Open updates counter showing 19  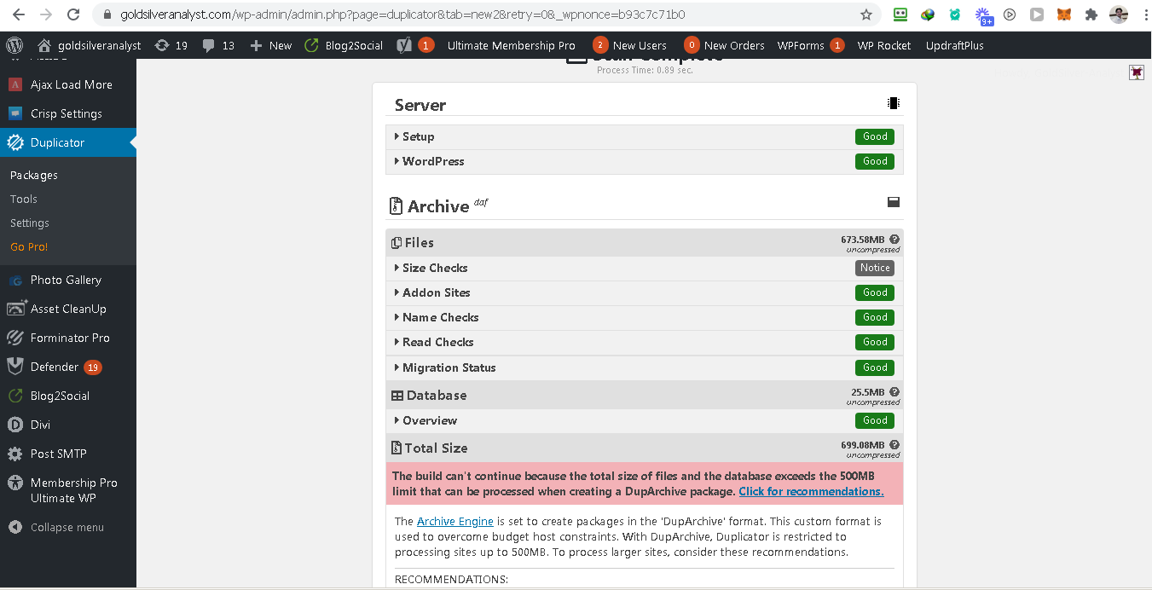coord(171,45)
